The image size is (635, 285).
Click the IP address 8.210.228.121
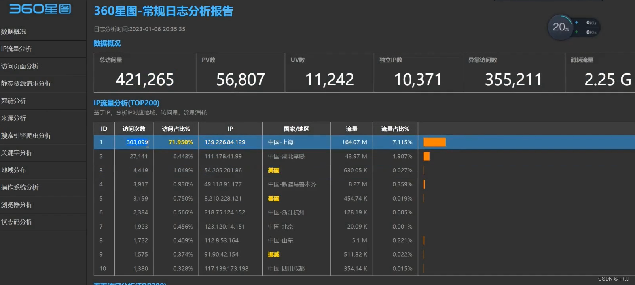tap(223, 199)
